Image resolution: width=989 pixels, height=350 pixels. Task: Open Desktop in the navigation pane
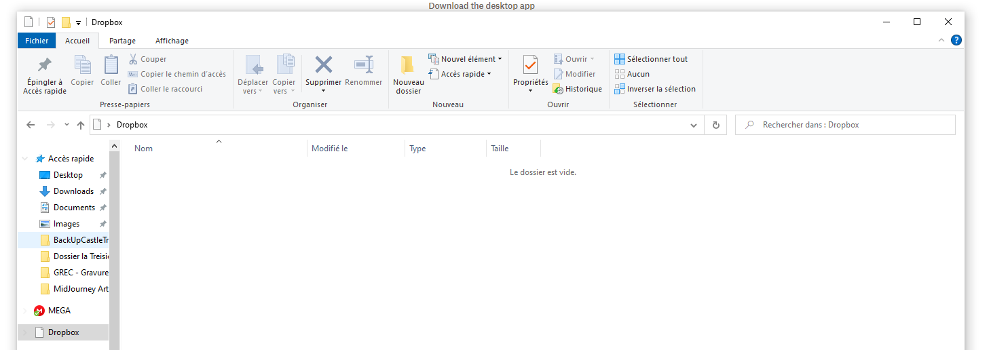[x=68, y=175]
